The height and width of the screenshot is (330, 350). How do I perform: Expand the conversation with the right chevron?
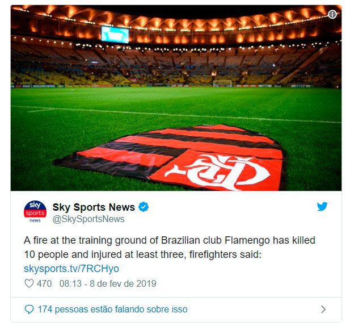tap(323, 310)
